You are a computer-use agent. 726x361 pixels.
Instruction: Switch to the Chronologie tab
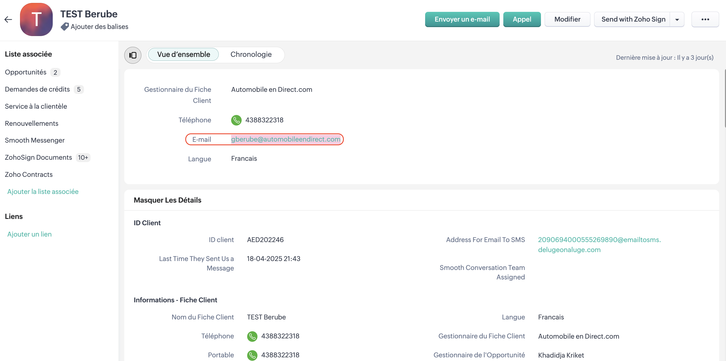coord(251,54)
